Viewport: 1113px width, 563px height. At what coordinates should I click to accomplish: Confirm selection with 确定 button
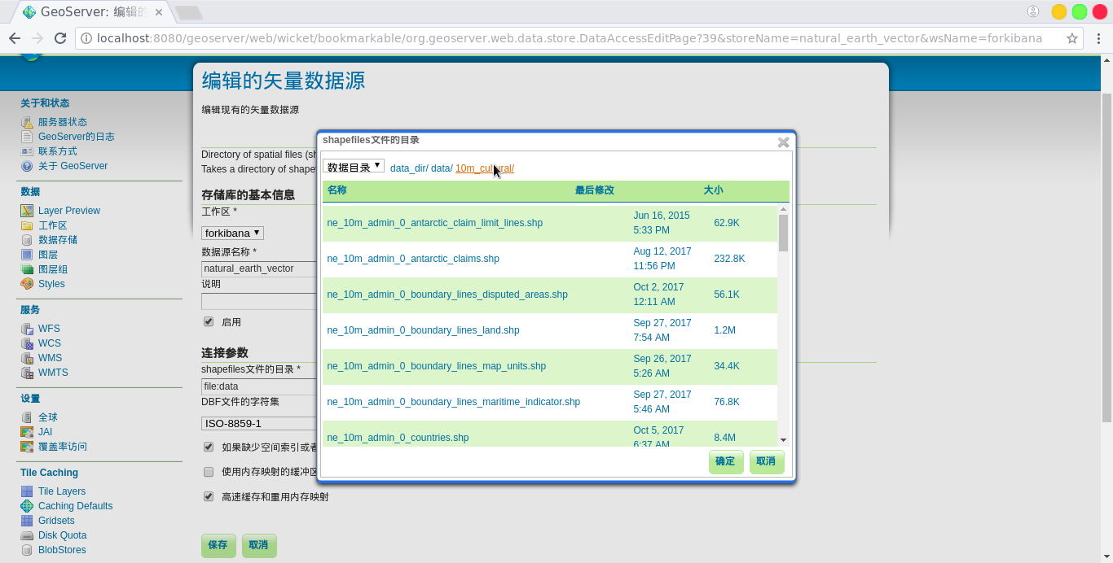(725, 461)
